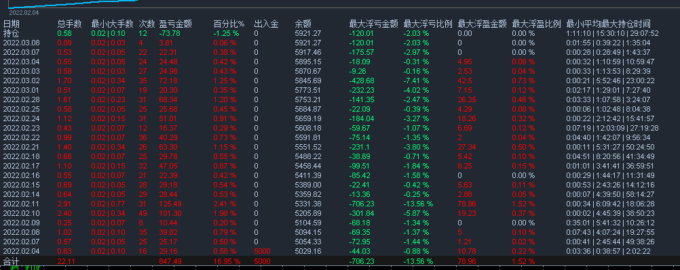Click the 最大浮盈比例 column header
The height and width of the screenshot is (270, 680).
pyautogui.click(x=536, y=24)
